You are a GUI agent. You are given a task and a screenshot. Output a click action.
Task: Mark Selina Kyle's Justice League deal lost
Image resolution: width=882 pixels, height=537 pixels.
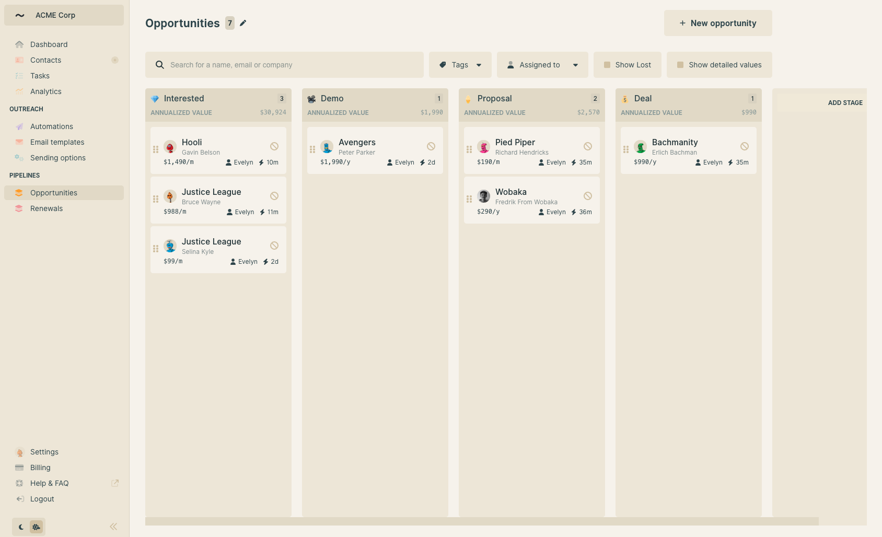pos(274,246)
